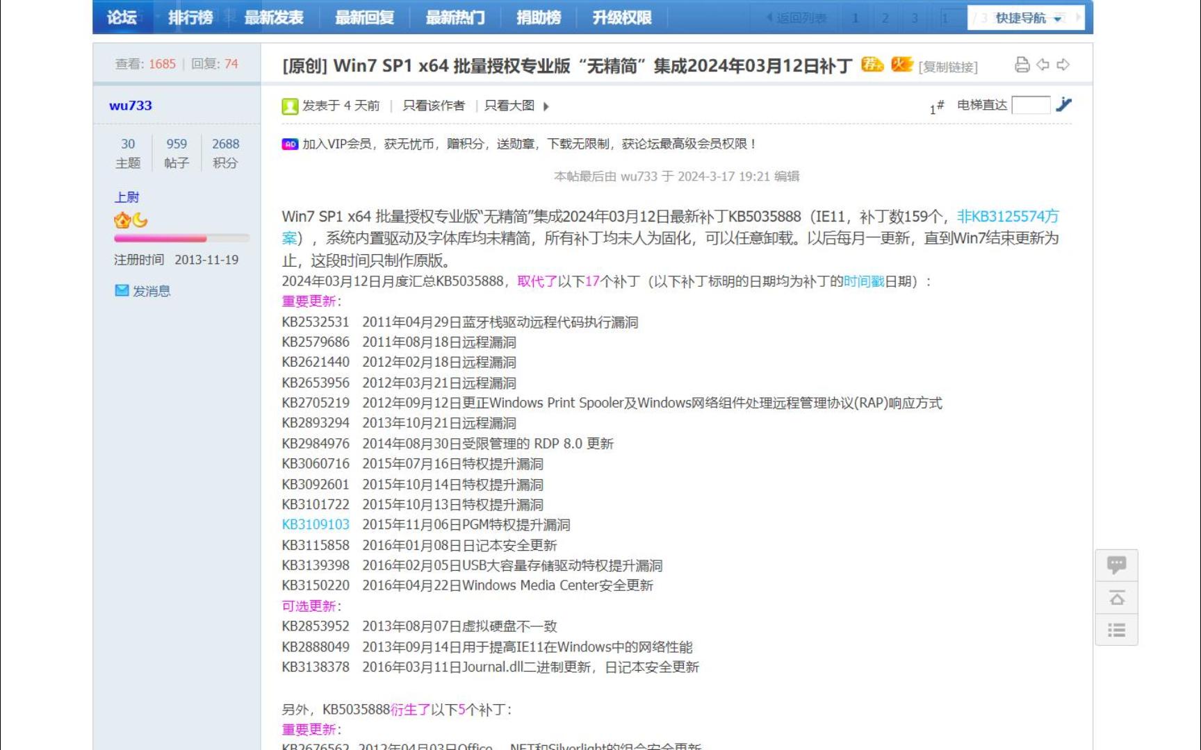This screenshot has height=750, width=1201.
Task: Print this thread via the printer icon
Action: (x=1022, y=65)
